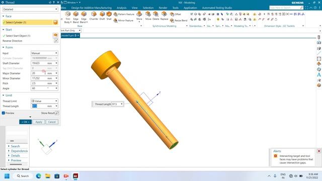The width and height of the screenshot is (322, 181).
Task: Open the View ribbon tab
Action: (x=135, y=8)
